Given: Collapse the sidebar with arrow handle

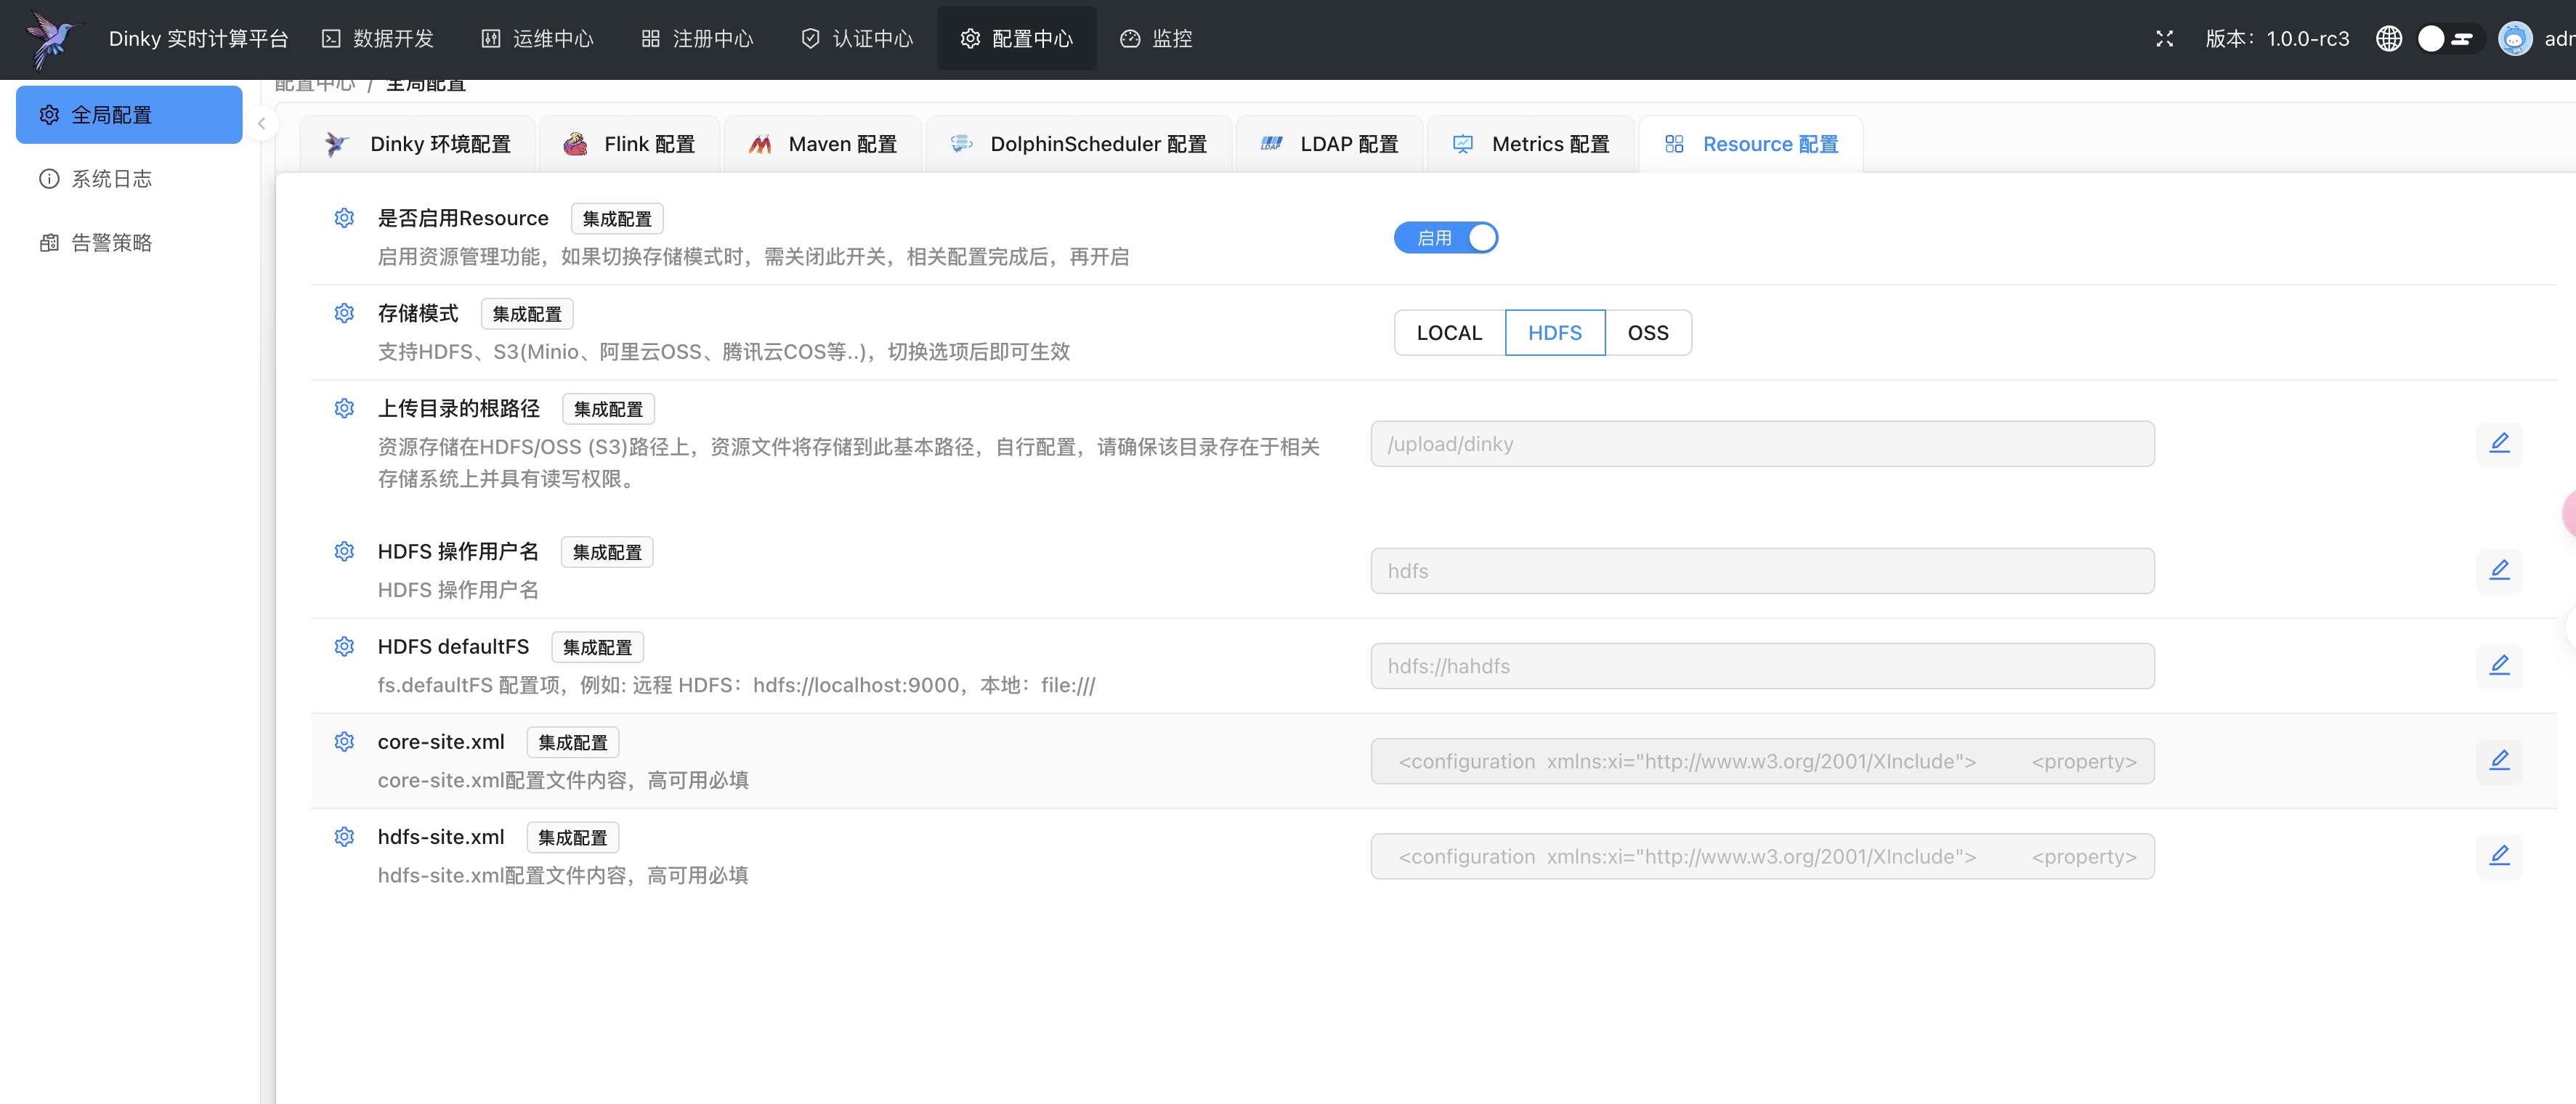Looking at the screenshot, I should (x=261, y=124).
